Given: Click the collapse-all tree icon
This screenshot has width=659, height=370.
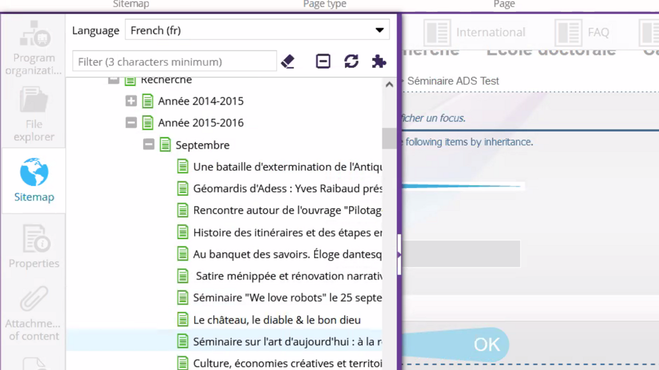Looking at the screenshot, I should tap(323, 62).
